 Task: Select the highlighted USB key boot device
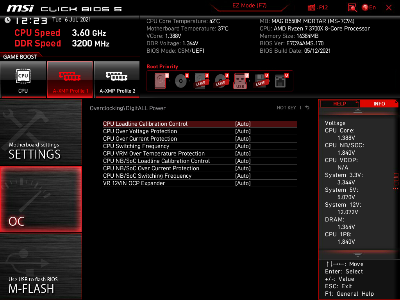tap(241, 81)
